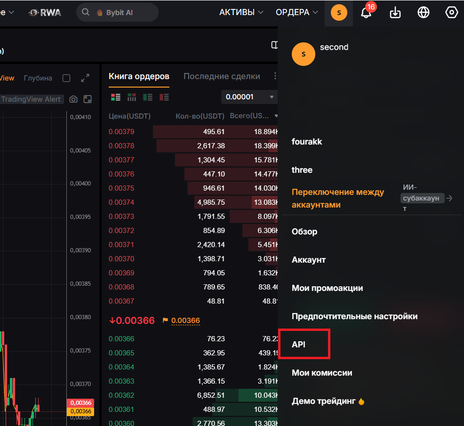Viewport: 464px width, 426px height.
Task: Open the 0.00001 price precision dropdown
Action: point(249,97)
